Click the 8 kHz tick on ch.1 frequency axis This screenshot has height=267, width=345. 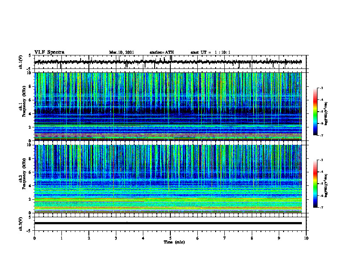click(30, 86)
